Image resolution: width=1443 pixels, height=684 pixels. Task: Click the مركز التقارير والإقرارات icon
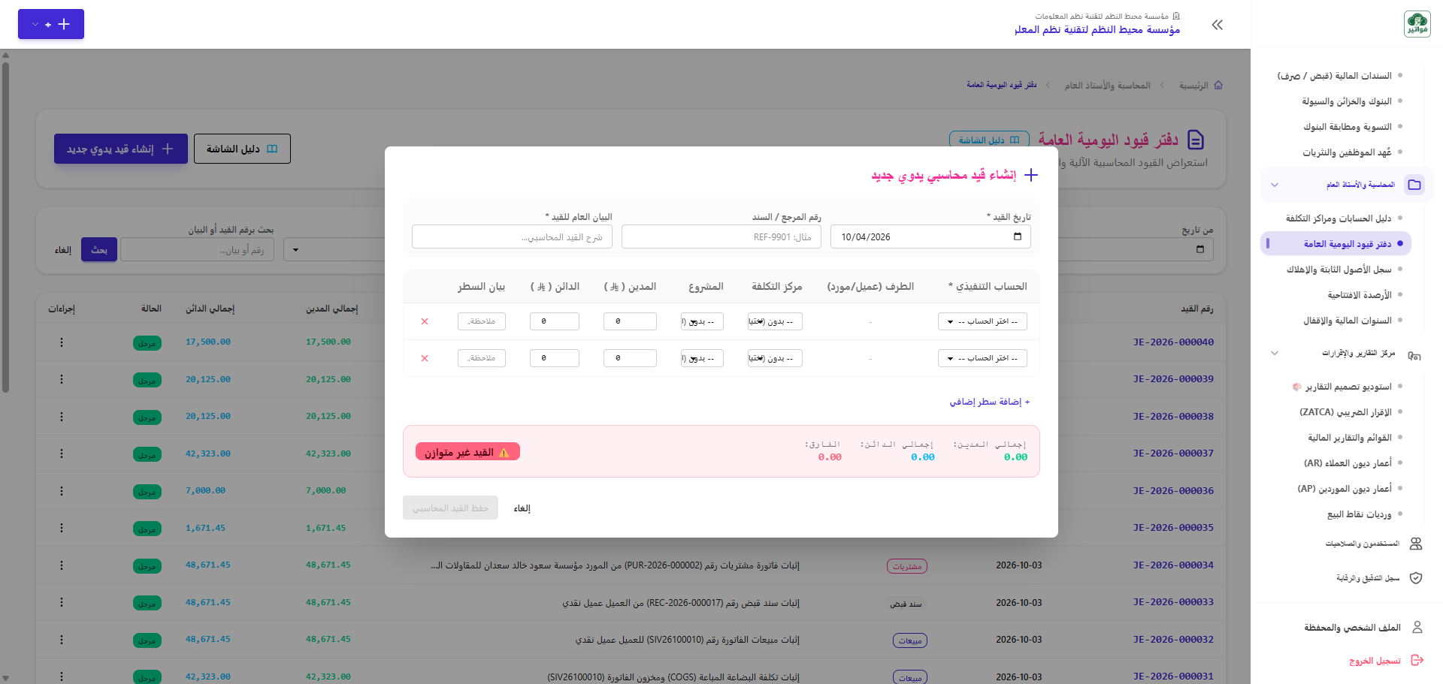(1414, 354)
